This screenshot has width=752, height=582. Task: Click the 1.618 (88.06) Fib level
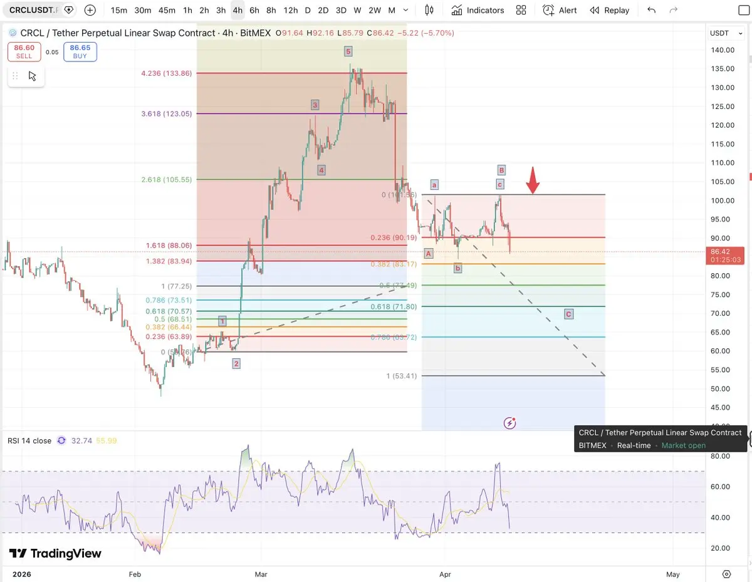click(169, 246)
